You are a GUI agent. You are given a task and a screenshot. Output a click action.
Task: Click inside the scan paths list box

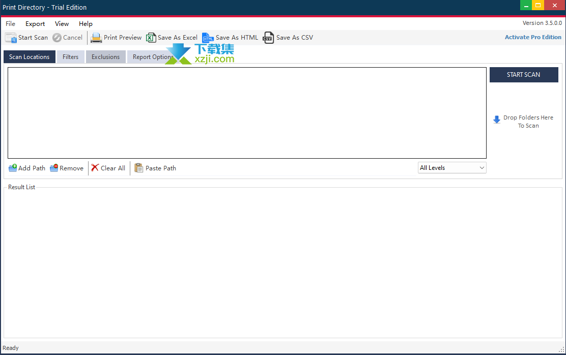(x=247, y=113)
